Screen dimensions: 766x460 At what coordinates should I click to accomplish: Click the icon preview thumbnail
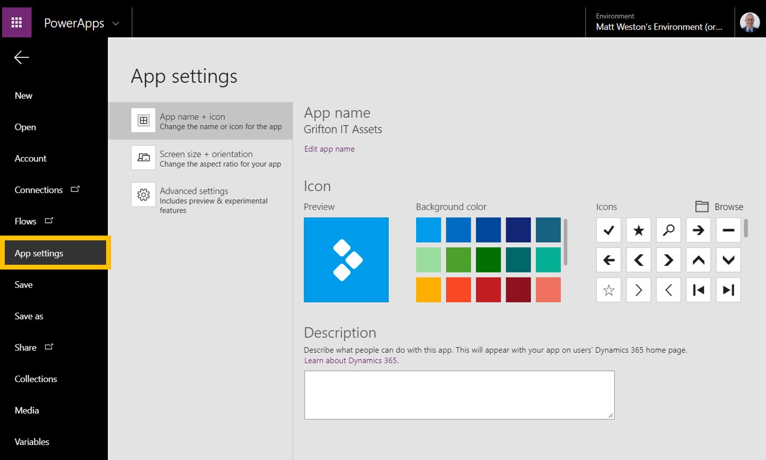346,260
